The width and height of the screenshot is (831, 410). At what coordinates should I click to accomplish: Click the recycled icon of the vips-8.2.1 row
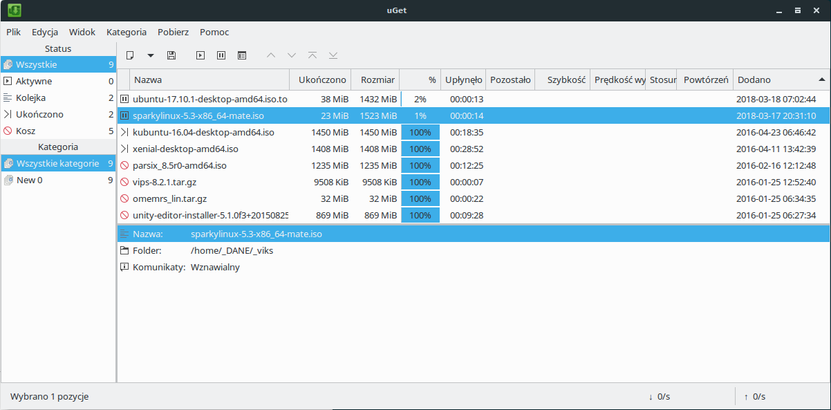click(x=124, y=182)
